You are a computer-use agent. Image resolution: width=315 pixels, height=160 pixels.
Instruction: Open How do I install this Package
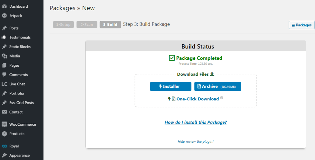point(196,122)
